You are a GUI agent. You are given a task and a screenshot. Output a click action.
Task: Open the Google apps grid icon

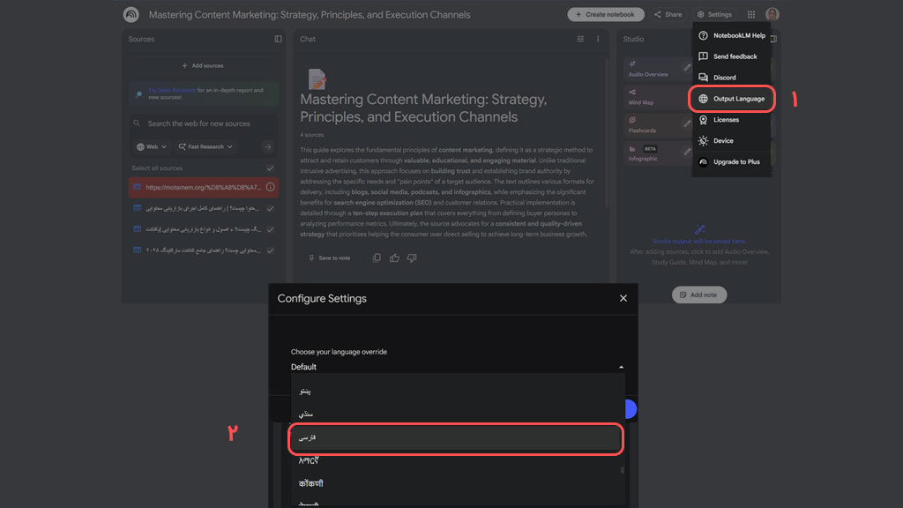751,14
